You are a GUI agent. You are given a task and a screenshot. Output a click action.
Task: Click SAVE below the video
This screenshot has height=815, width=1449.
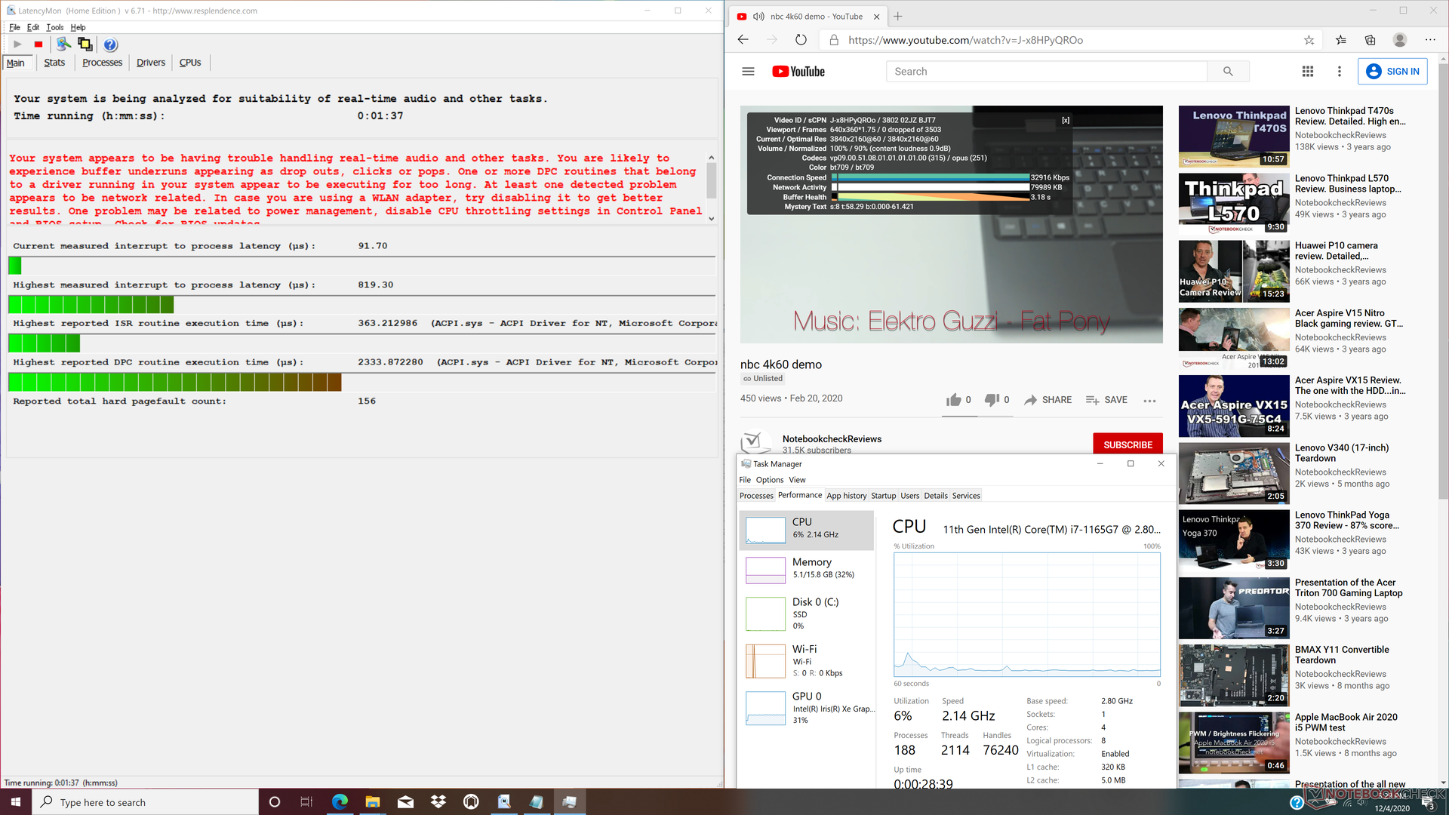[x=1106, y=400]
